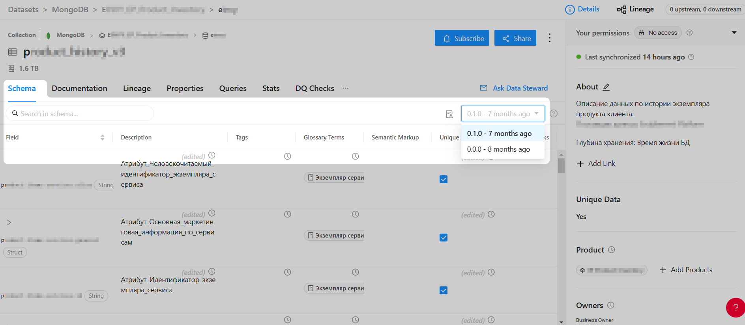This screenshot has height=325, width=745.
Task: Click the three-dot more options icon
Action: 549,38
